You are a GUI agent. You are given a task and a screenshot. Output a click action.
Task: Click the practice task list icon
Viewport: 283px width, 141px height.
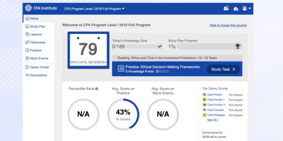tap(121, 69)
